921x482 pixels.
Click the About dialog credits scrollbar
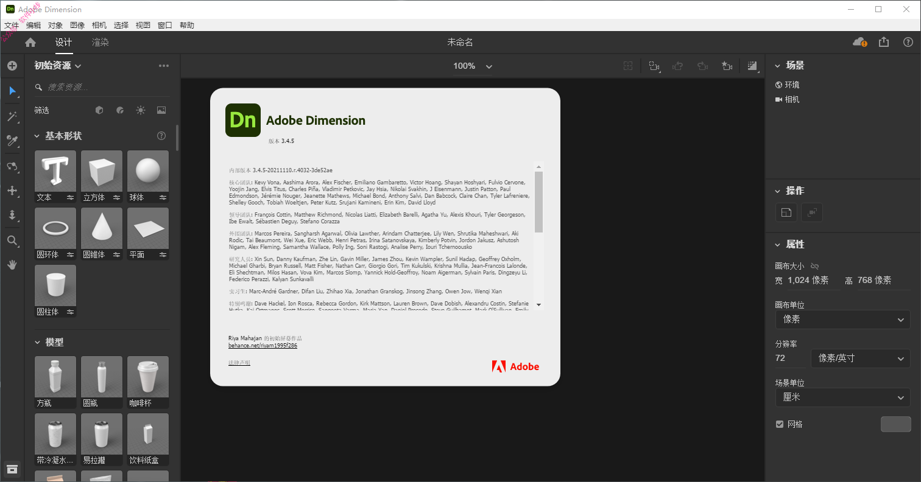pyautogui.click(x=538, y=201)
